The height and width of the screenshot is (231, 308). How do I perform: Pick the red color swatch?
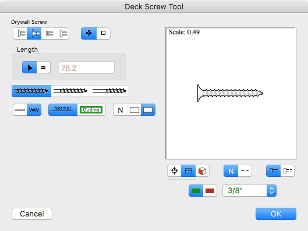click(x=210, y=191)
